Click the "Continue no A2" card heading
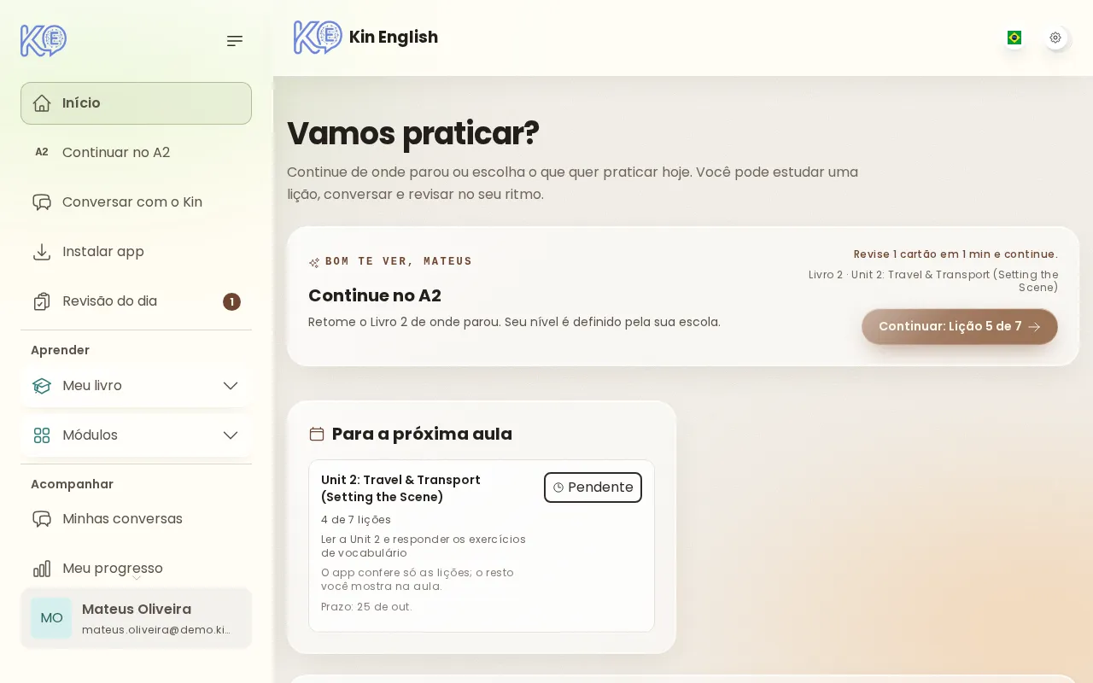Screen dimensions: 1093x683 (375, 296)
